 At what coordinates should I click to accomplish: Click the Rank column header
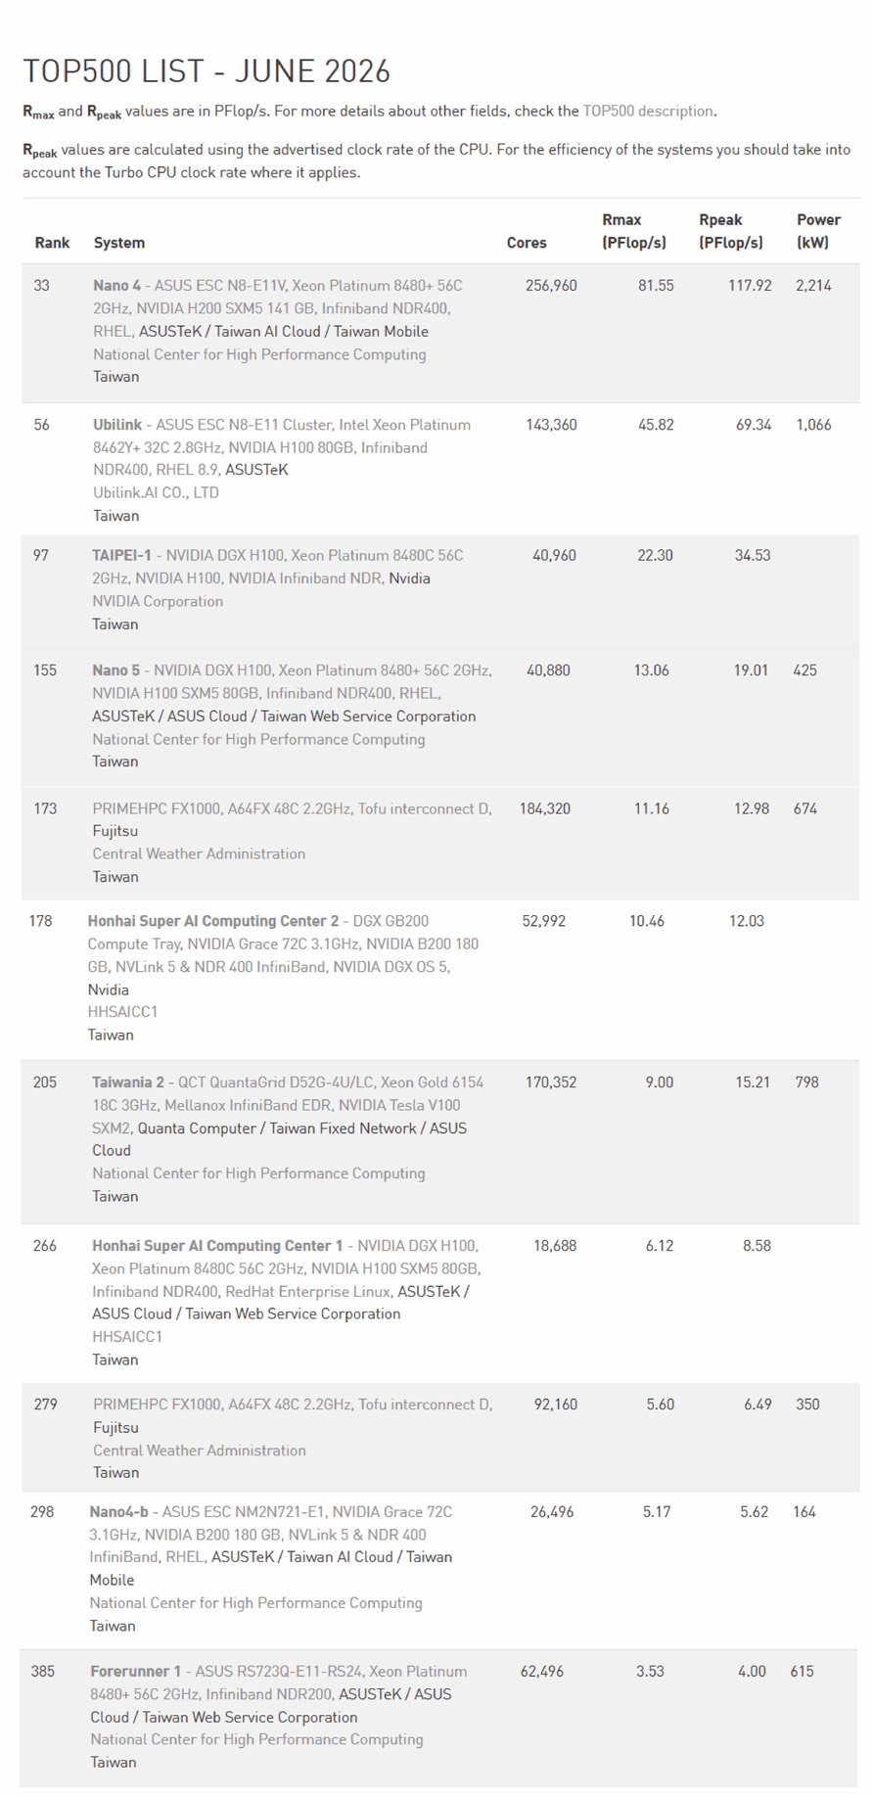tap(52, 243)
